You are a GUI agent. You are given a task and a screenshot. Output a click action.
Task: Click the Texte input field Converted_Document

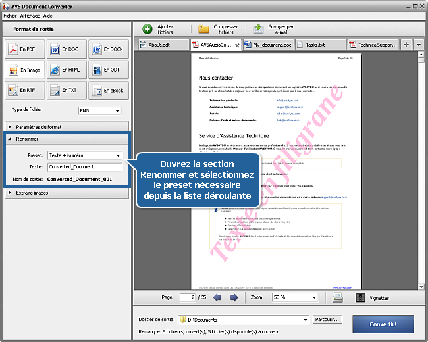85,167
